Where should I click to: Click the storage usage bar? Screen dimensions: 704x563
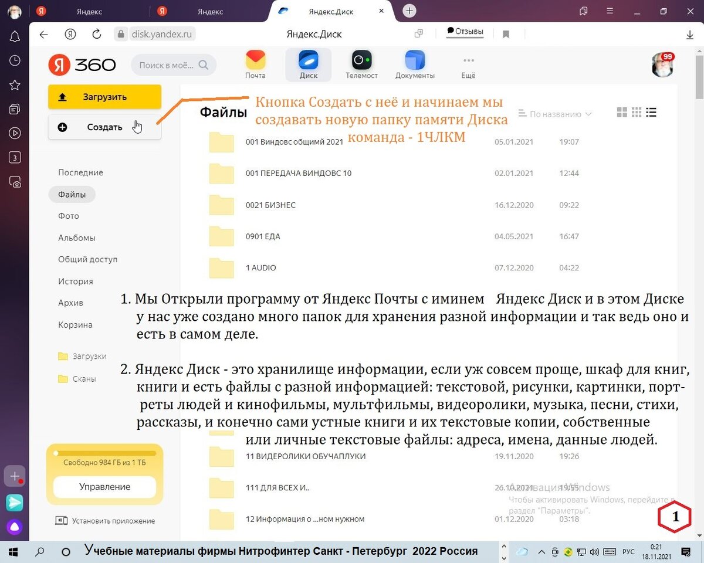coord(104,453)
